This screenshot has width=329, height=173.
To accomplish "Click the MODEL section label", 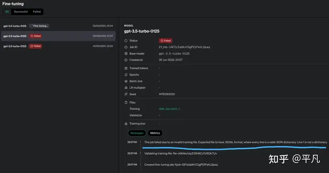I will [129, 26].
